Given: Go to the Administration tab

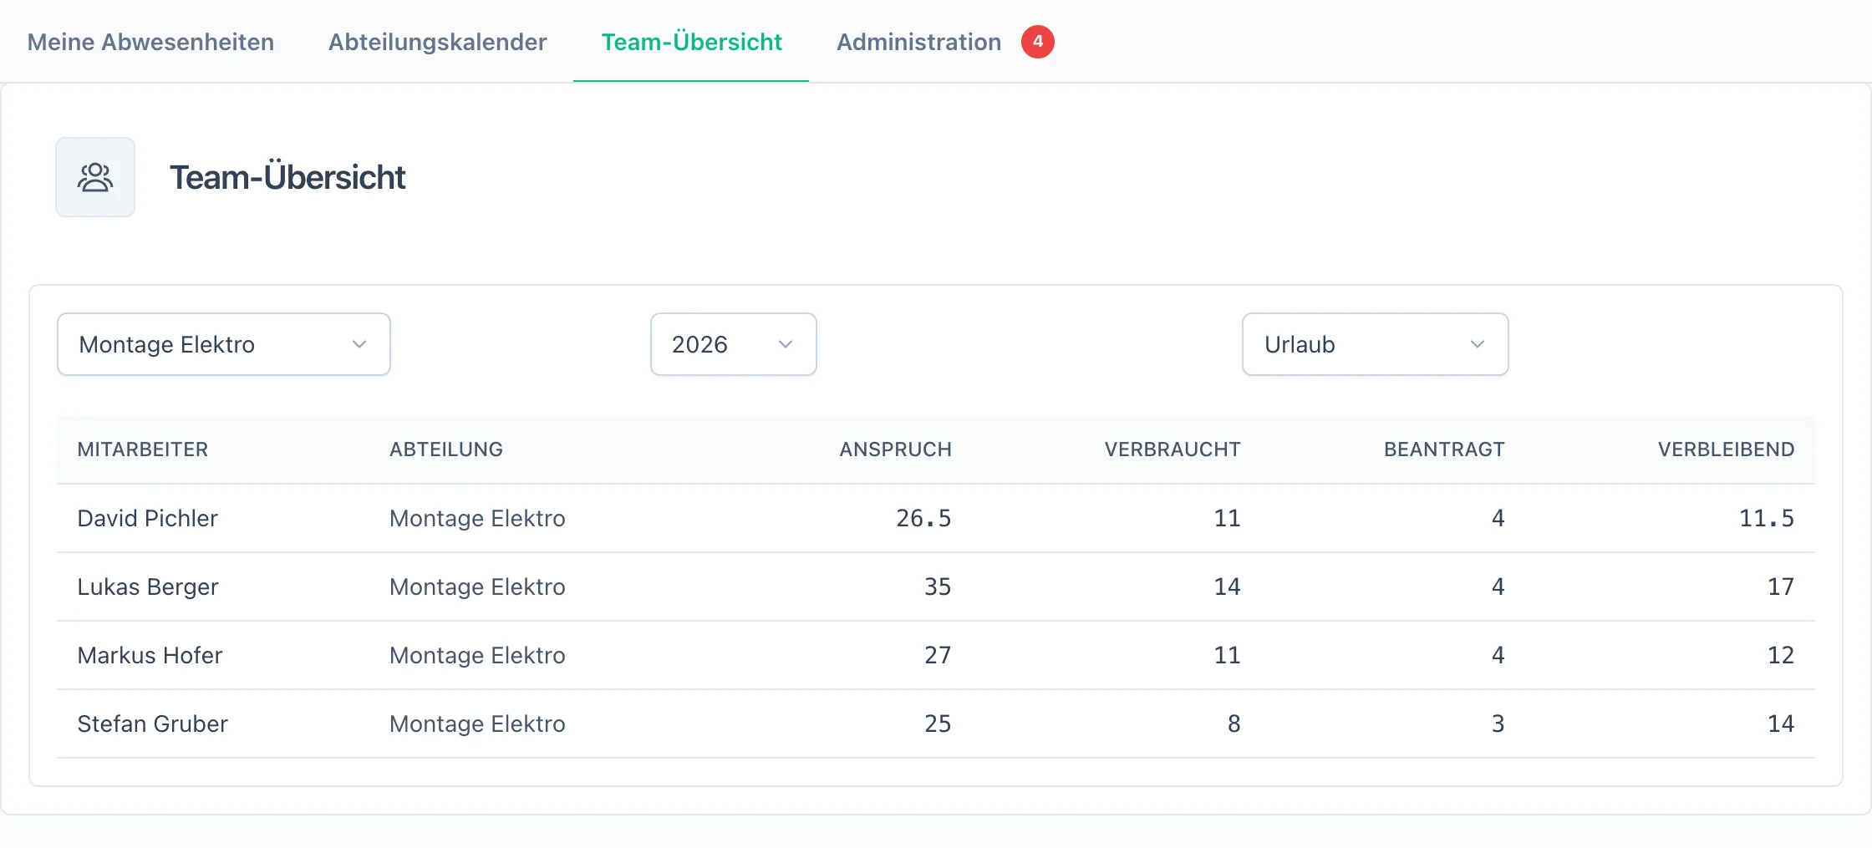Looking at the screenshot, I should (x=918, y=42).
